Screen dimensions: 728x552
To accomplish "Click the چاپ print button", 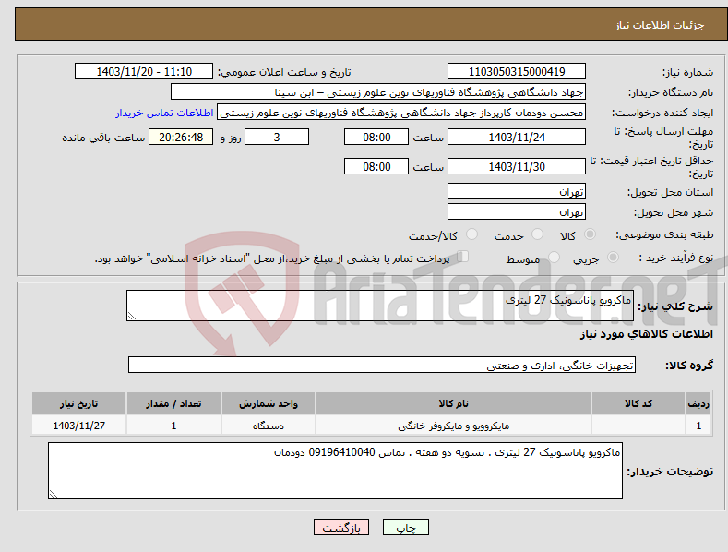I will tap(406, 527).
